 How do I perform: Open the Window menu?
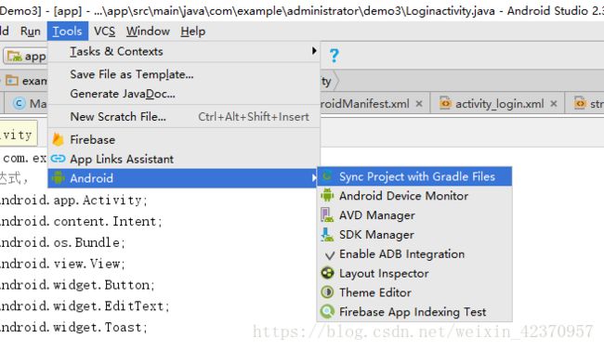click(x=148, y=32)
